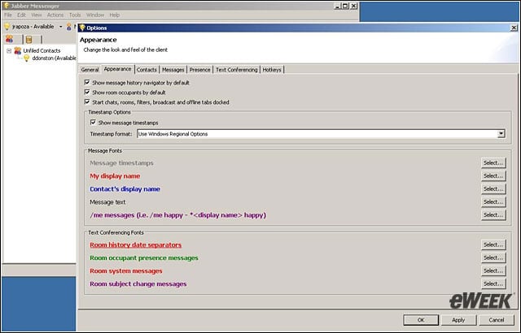Click the Room history date separators sample
This screenshot has width=521, height=333.
pos(136,244)
